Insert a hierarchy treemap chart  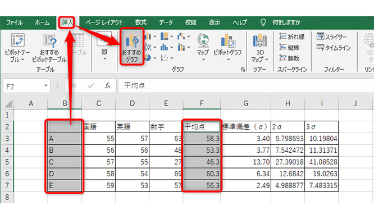pyautogui.click(x=165, y=36)
